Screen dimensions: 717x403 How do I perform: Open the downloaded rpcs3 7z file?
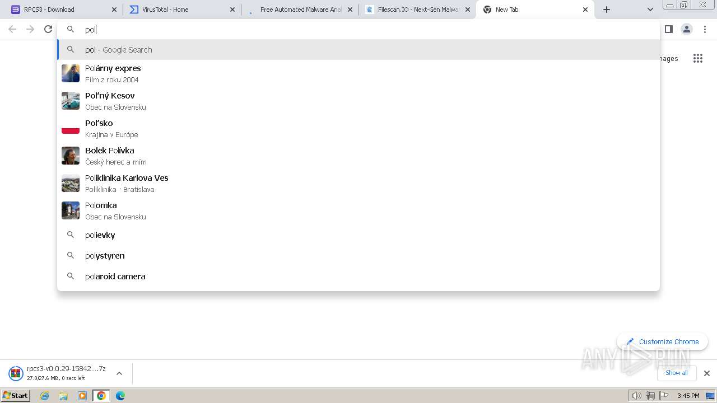pyautogui.click(x=57, y=373)
